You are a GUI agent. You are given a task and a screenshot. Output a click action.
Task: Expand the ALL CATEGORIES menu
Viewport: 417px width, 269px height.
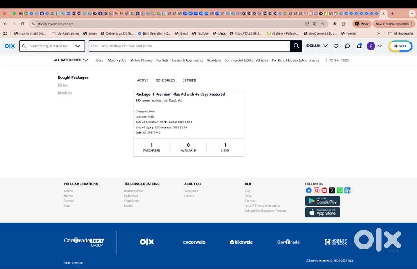[x=71, y=60]
